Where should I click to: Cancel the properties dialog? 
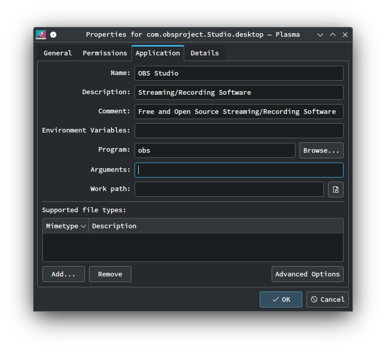tap(328, 300)
